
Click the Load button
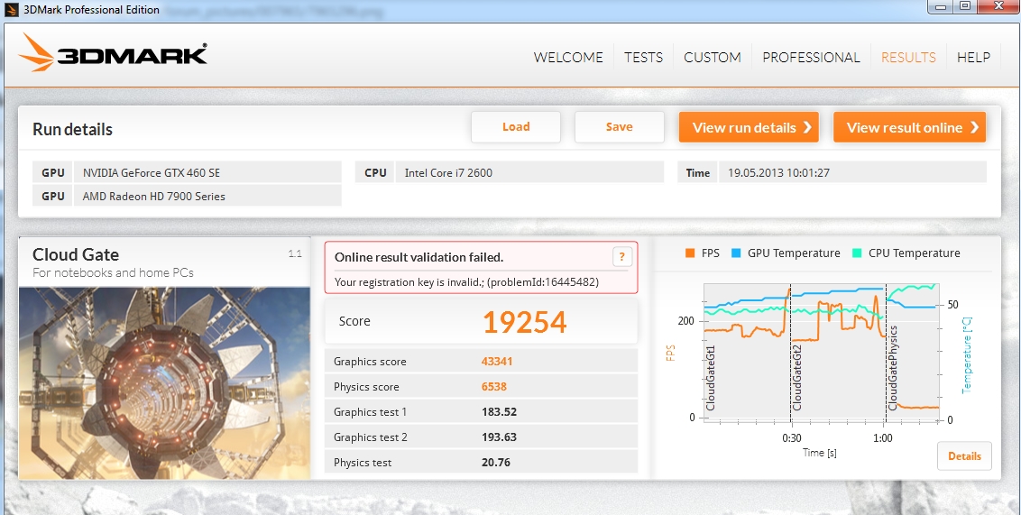tap(516, 127)
